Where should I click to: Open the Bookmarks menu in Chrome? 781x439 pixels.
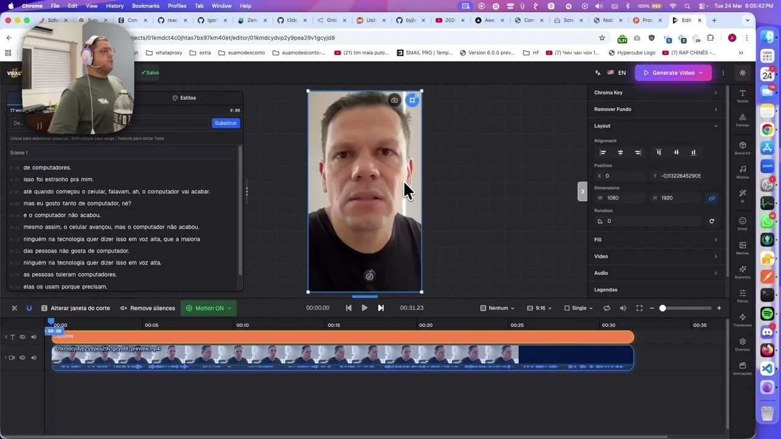click(x=146, y=5)
